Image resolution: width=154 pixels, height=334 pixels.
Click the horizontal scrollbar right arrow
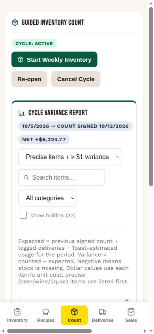coord(145,331)
